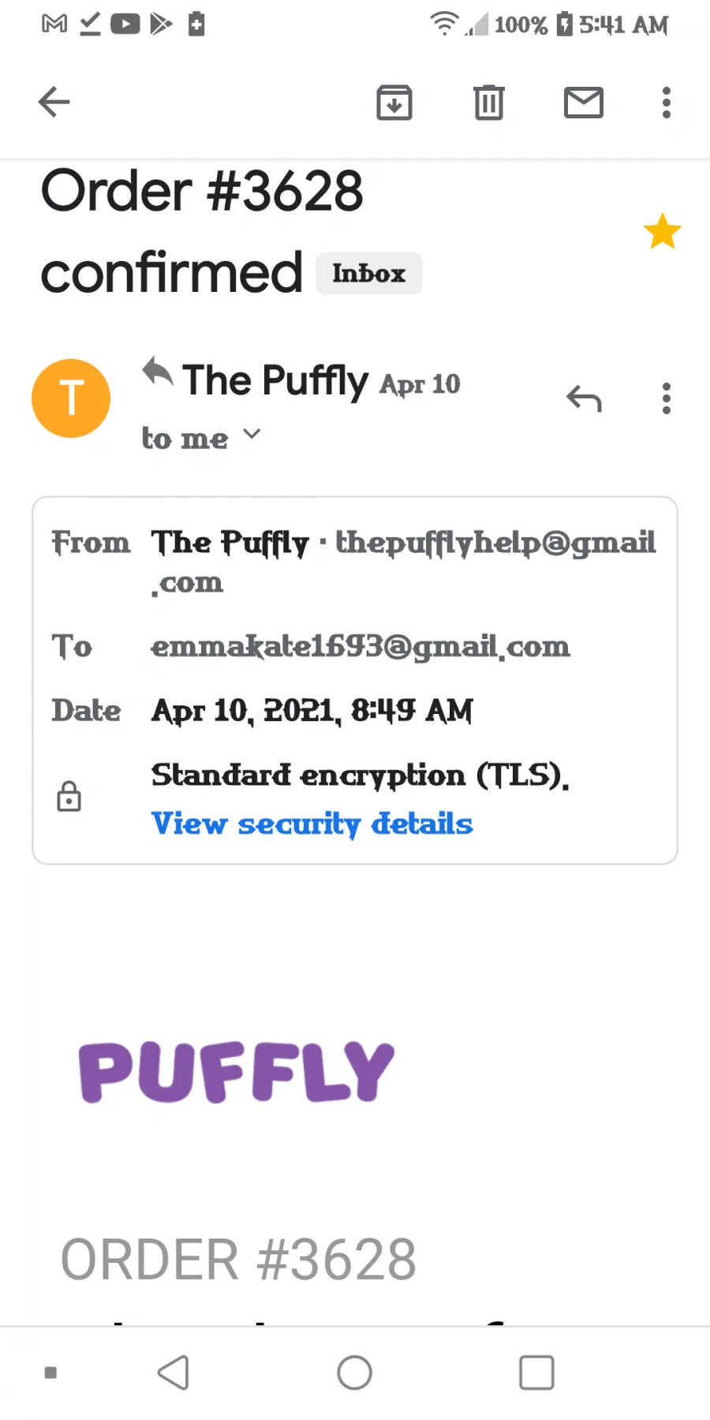Archive this email
The image size is (710, 1420).
point(394,103)
